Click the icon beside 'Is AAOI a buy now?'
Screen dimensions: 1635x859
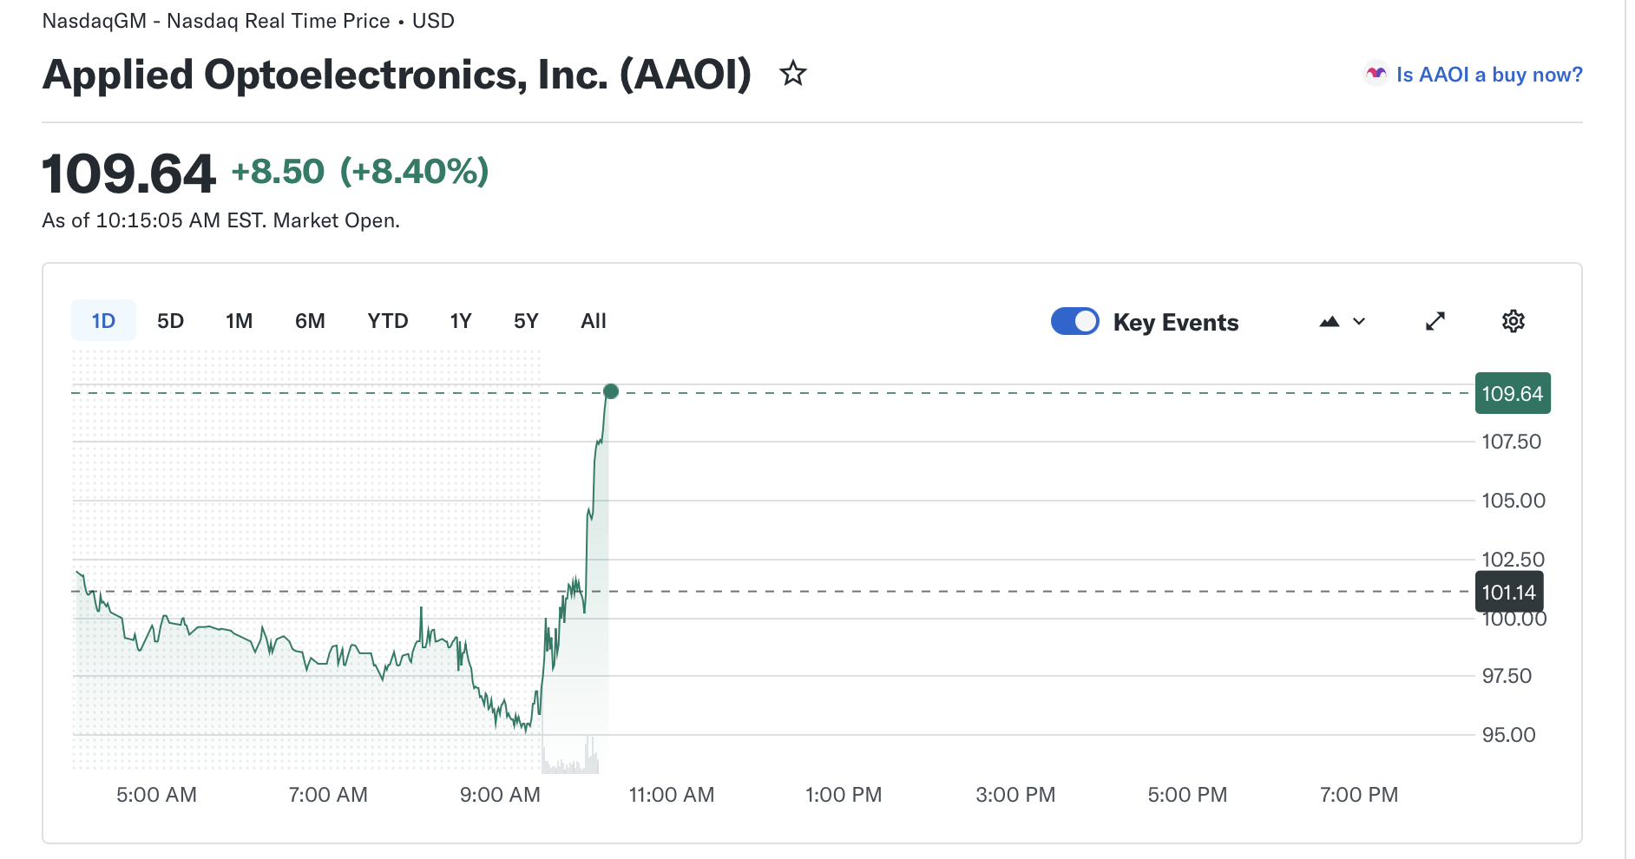pyautogui.click(x=1376, y=75)
